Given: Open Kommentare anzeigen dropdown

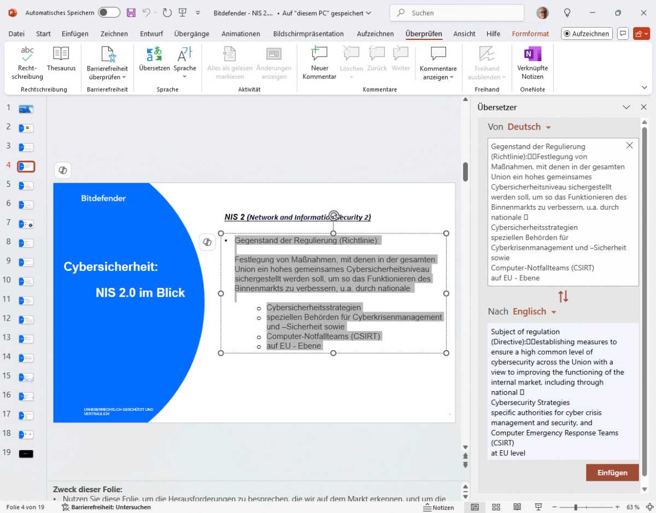Looking at the screenshot, I should coord(438,63).
